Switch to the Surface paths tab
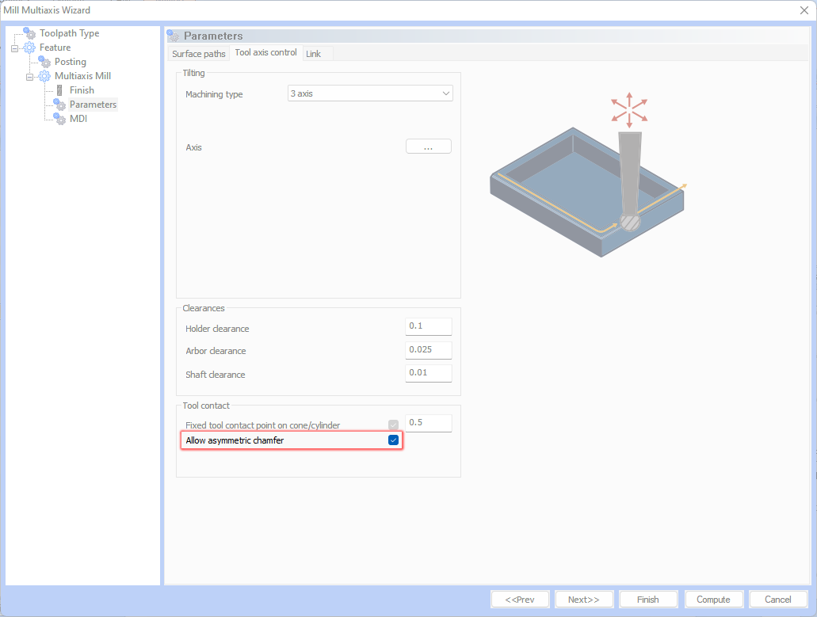Image resolution: width=817 pixels, height=617 pixels. click(199, 54)
